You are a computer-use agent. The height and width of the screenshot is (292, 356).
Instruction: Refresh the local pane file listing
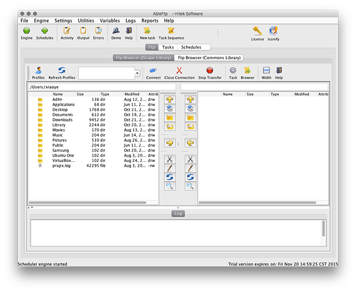170,177
